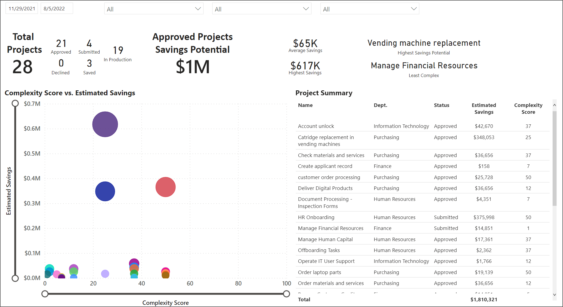The image size is (563, 307).
Task: Open the third All filter dropdown
Action: point(369,9)
